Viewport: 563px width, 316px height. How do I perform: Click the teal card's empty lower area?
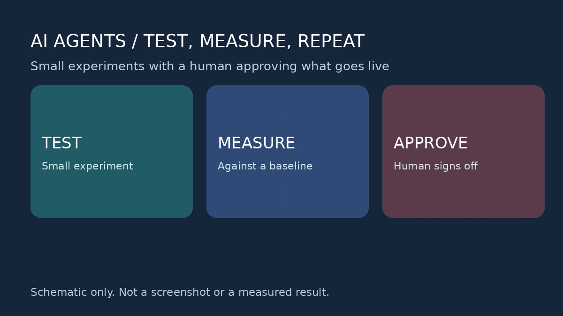(x=112, y=196)
